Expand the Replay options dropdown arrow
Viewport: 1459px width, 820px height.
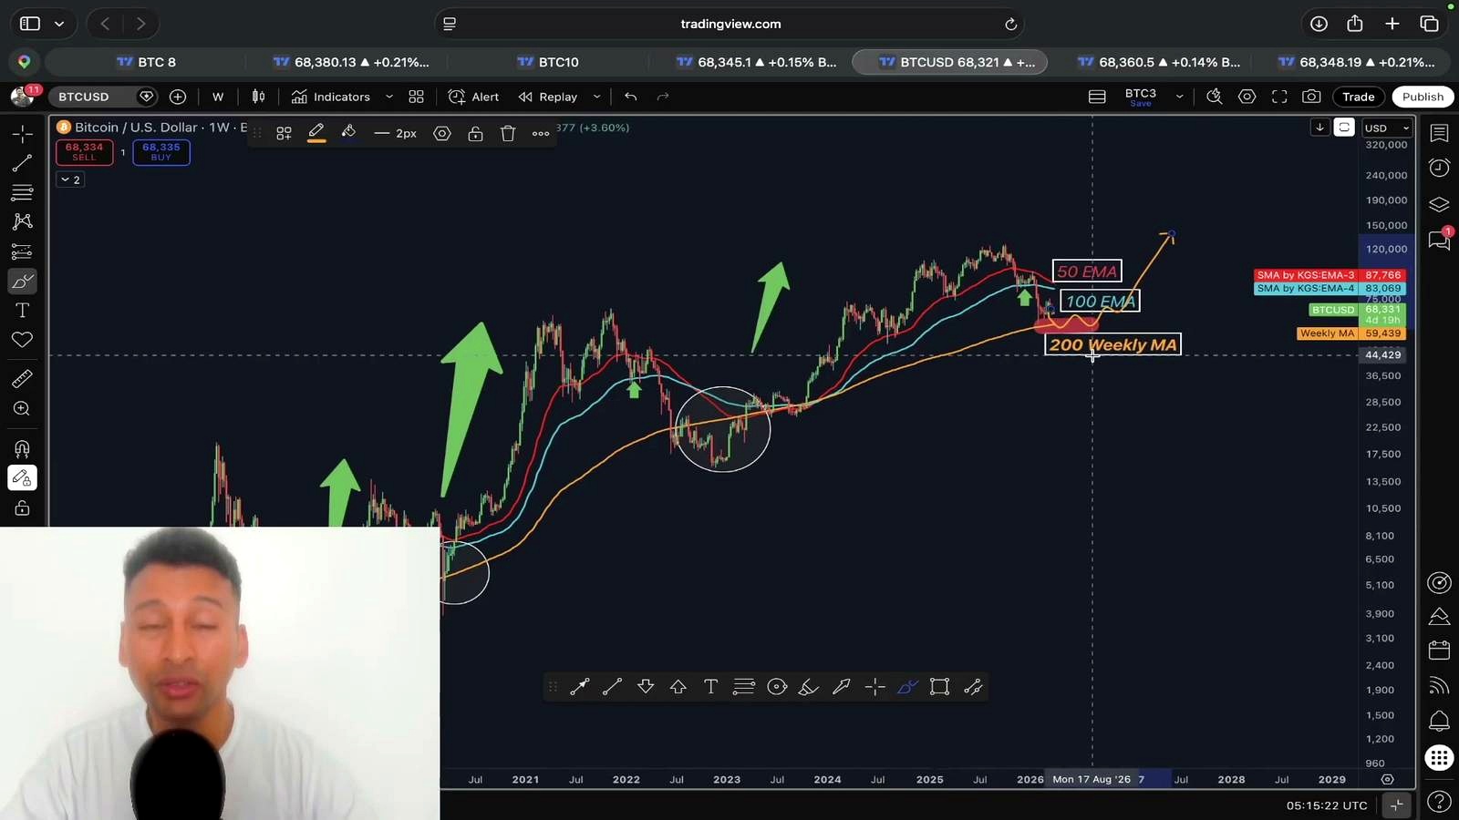pyautogui.click(x=597, y=97)
